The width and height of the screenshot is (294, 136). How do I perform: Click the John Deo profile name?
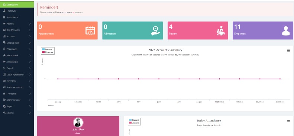(78, 129)
